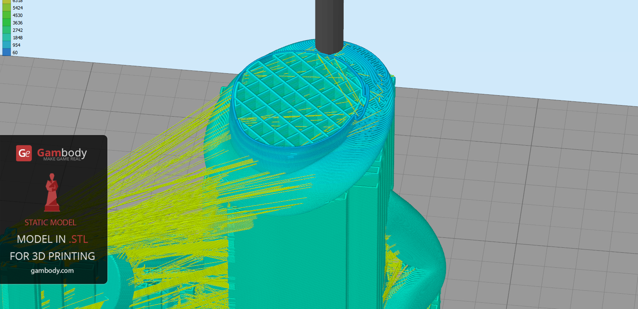
Task: Click the Gambody brand name text
Action: point(62,153)
